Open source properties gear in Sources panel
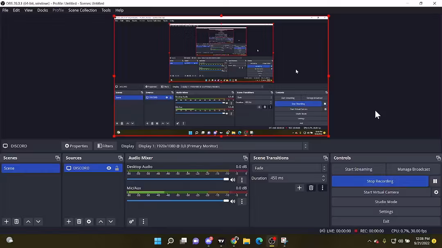Image resolution: width=442 pixels, height=248 pixels. [x=89, y=221]
